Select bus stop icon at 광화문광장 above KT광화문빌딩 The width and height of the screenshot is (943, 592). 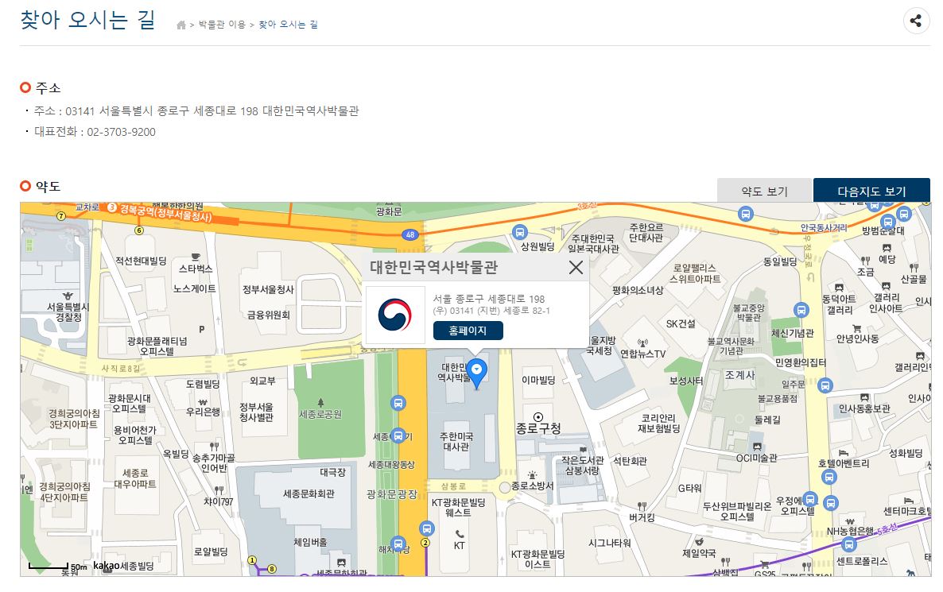tap(426, 529)
